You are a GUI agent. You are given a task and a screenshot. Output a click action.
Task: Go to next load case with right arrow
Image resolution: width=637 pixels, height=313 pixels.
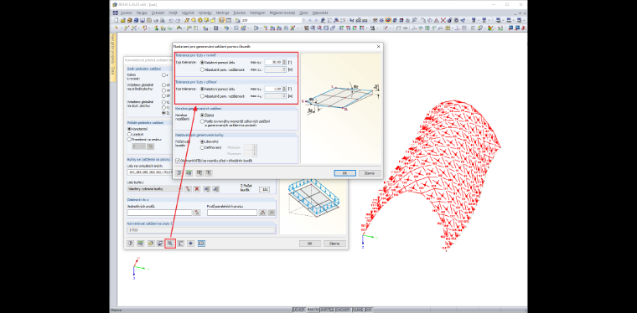pyautogui.click(x=316, y=20)
